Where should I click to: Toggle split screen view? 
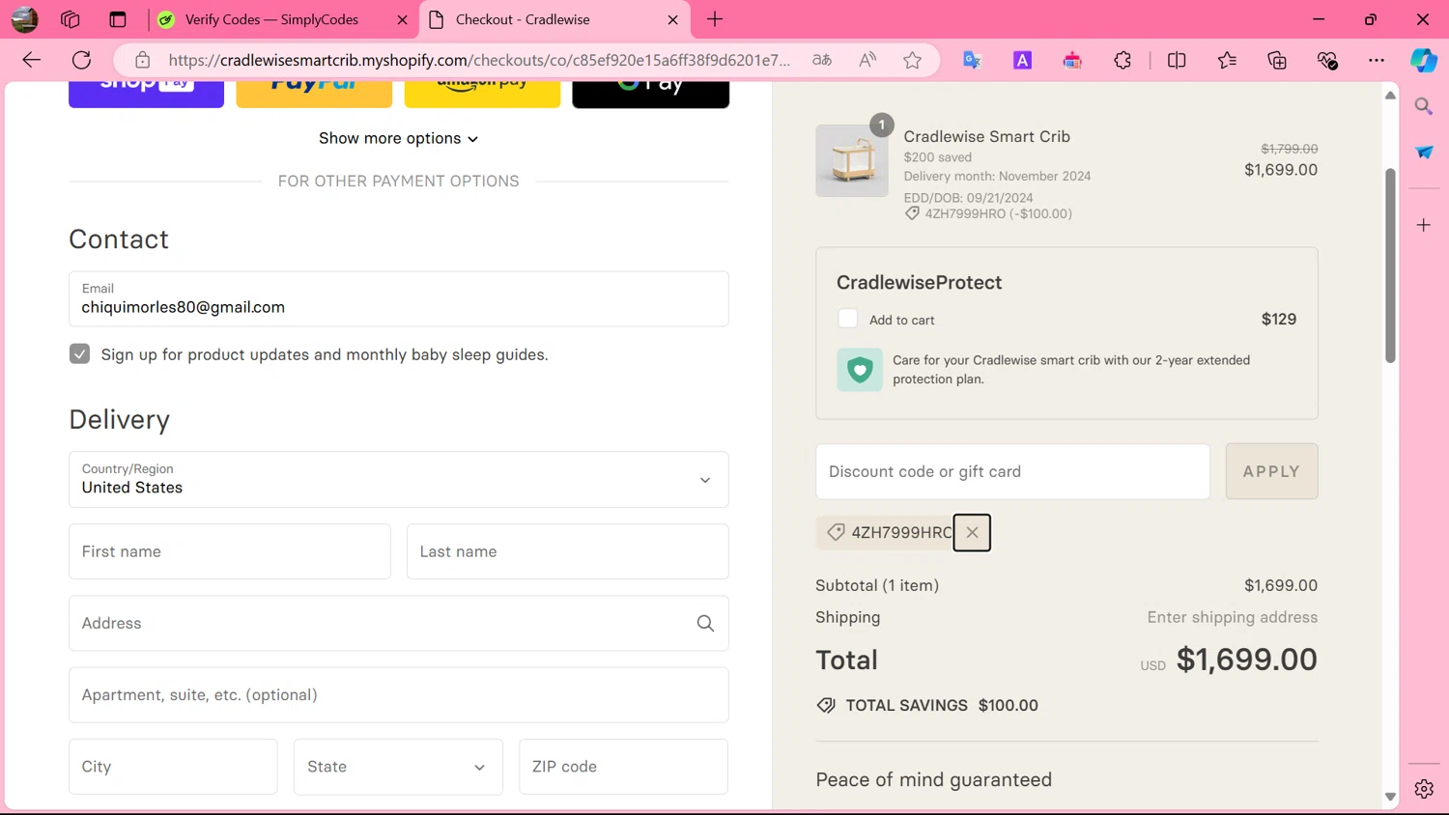(1177, 60)
